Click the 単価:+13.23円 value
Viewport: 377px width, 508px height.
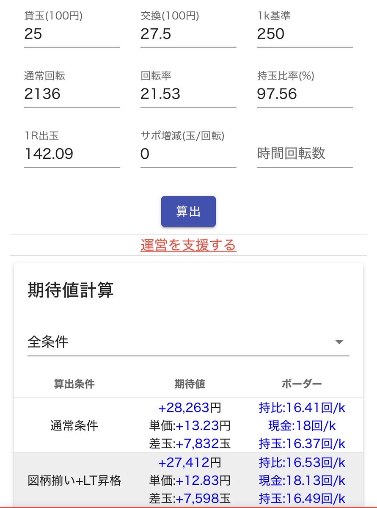[190, 425]
